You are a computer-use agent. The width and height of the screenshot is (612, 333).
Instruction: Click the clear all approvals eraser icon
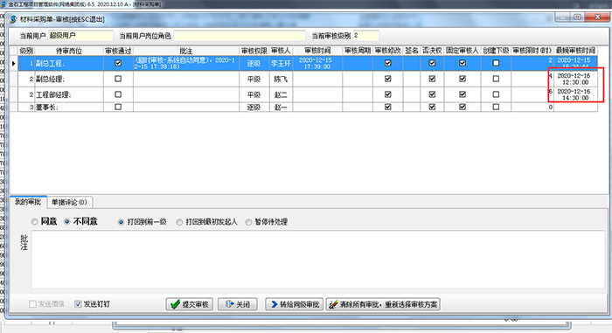click(333, 304)
